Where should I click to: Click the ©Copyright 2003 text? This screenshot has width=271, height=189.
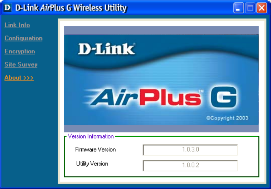(x=227, y=118)
